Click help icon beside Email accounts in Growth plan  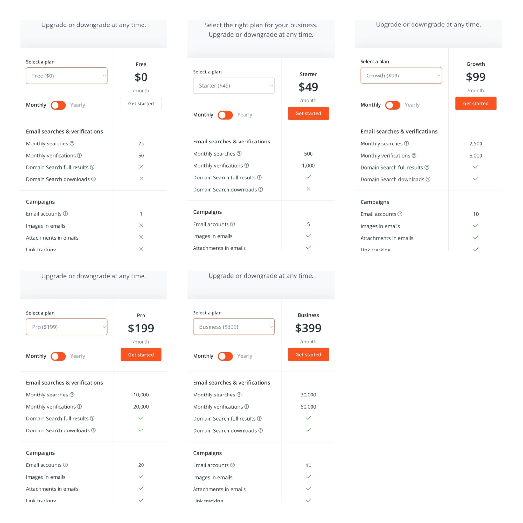(x=400, y=214)
